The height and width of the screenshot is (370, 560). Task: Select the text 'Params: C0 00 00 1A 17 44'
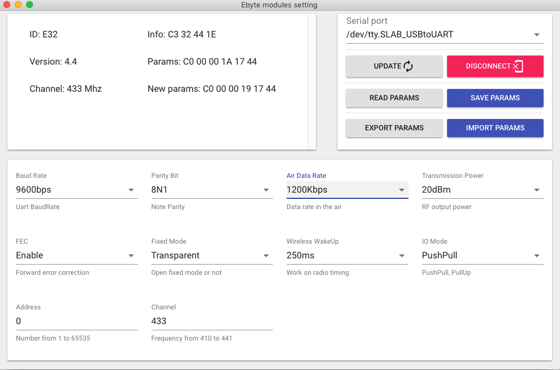(x=202, y=62)
